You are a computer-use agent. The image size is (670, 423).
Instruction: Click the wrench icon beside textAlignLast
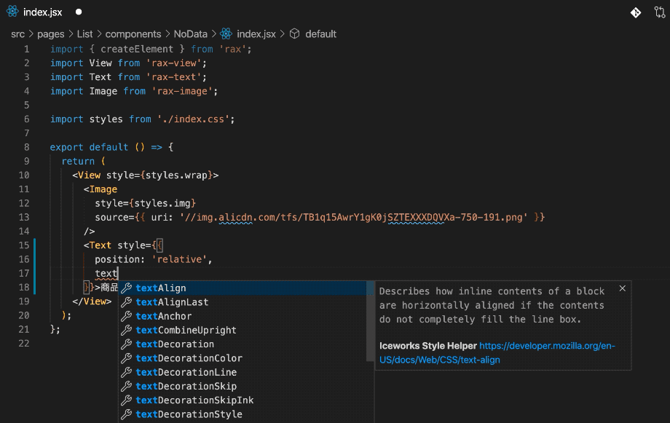[126, 302]
